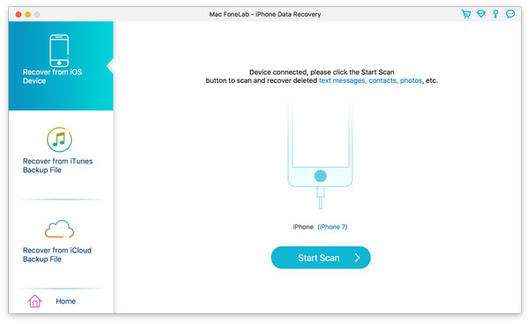Click the (iPhone 7) device model link
The image size is (530, 324).
point(332,227)
